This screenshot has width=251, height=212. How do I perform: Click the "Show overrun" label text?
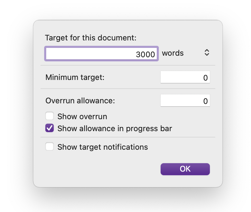[82, 116]
